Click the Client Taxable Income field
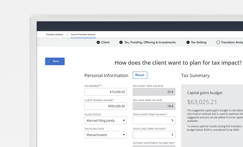The image size is (243, 147). click(x=105, y=106)
